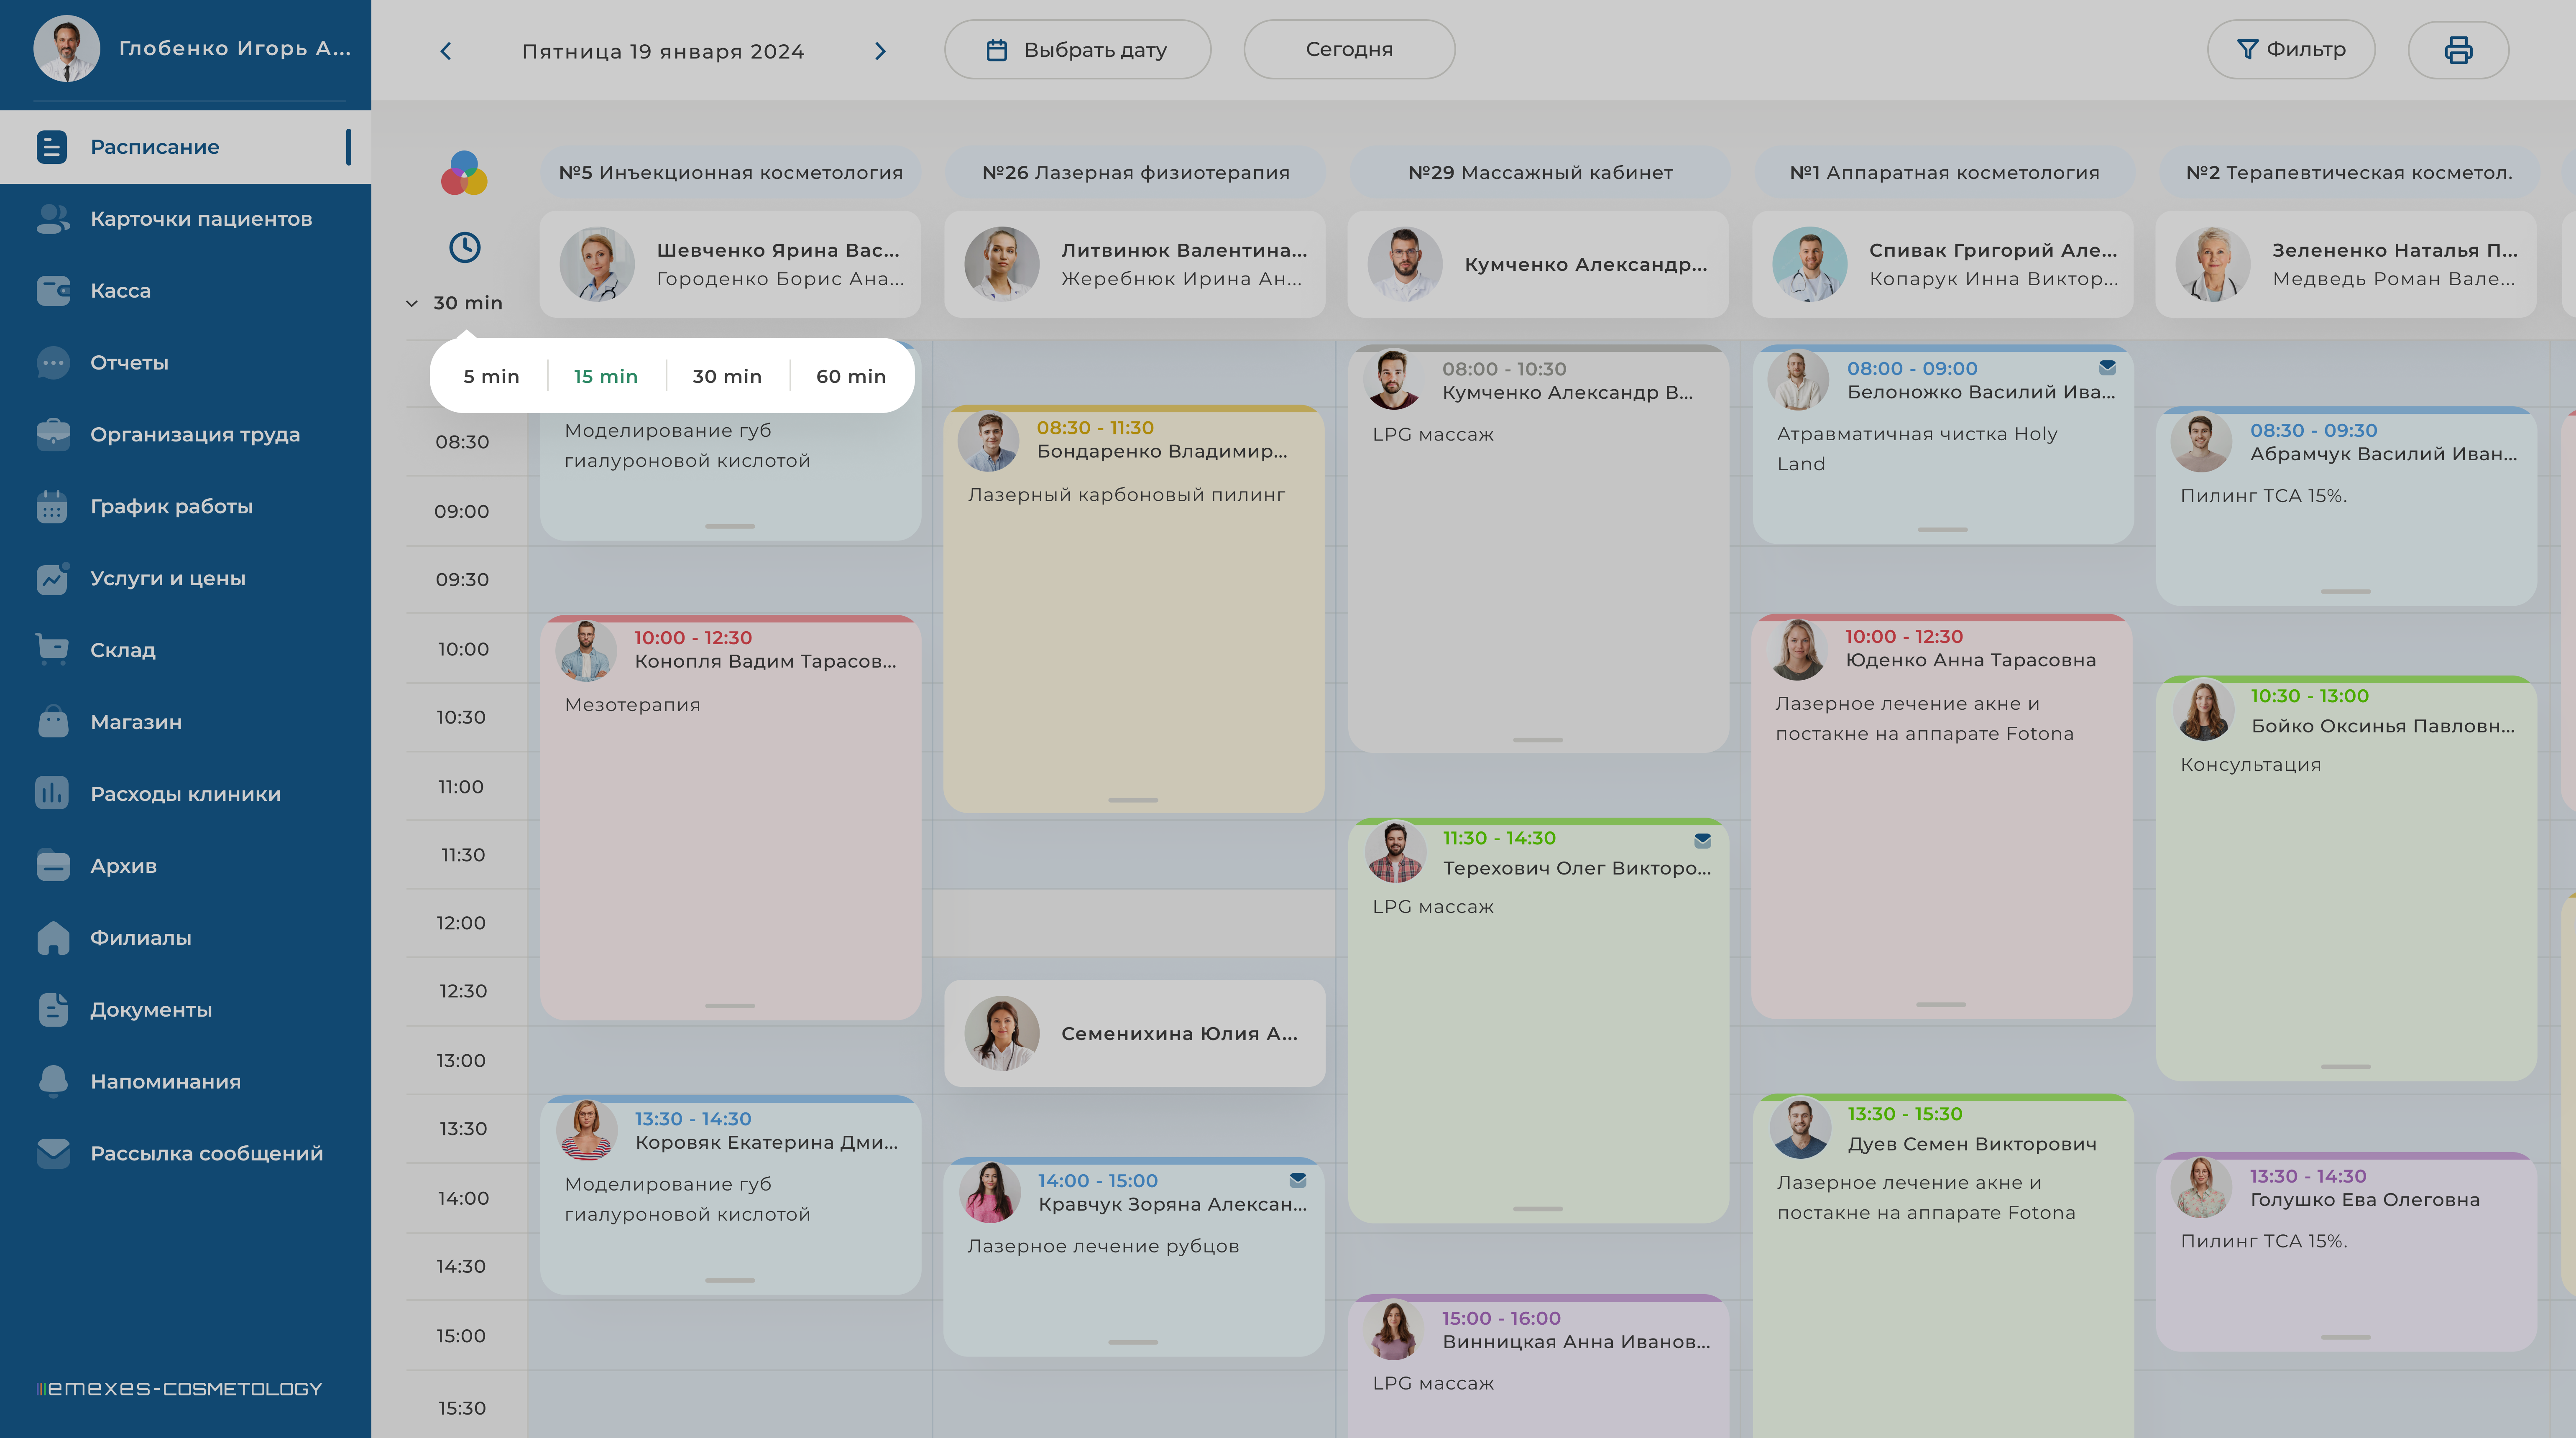Select the 15 min interval option
The height and width of the screenshot is (1438, 2576).
pos(605,377)
